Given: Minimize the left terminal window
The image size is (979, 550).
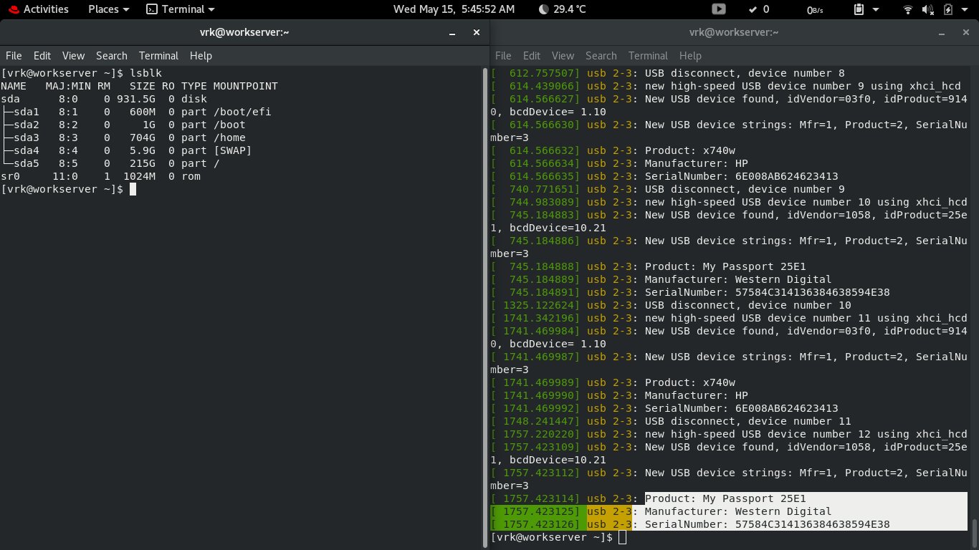Looking at the screenshot, I should click(452, 32).
